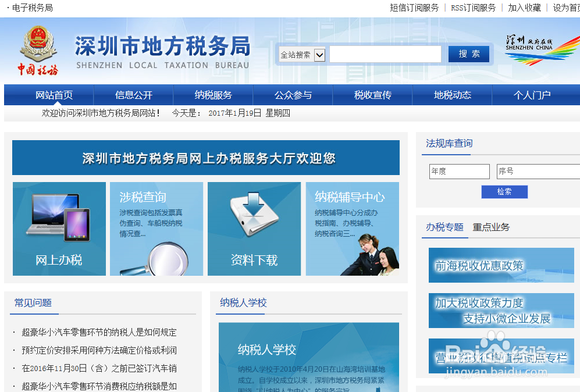Open 涉税查询 magnifier tile

click(x=156, y=229)
